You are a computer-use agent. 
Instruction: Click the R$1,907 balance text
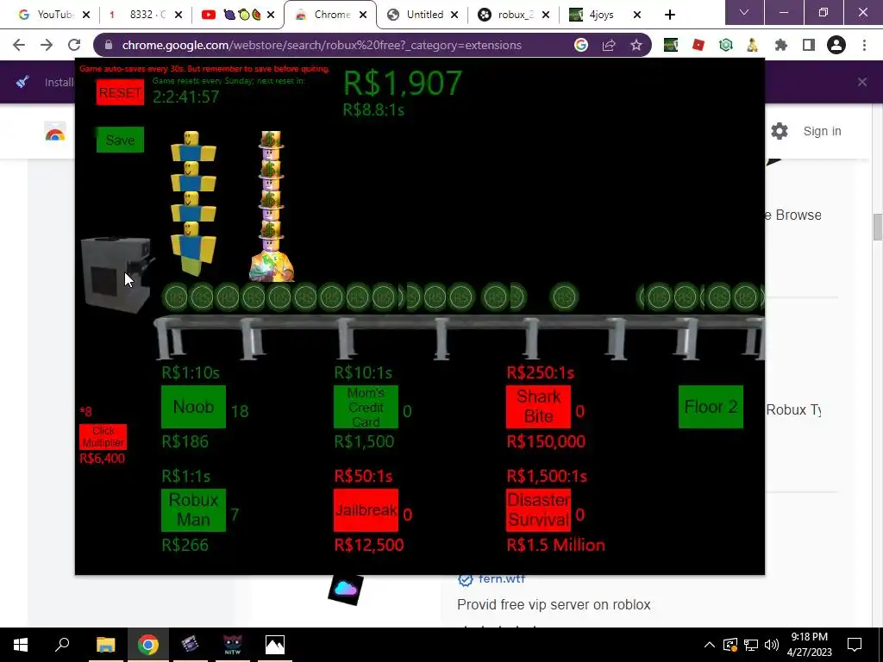tap(403, 84)
